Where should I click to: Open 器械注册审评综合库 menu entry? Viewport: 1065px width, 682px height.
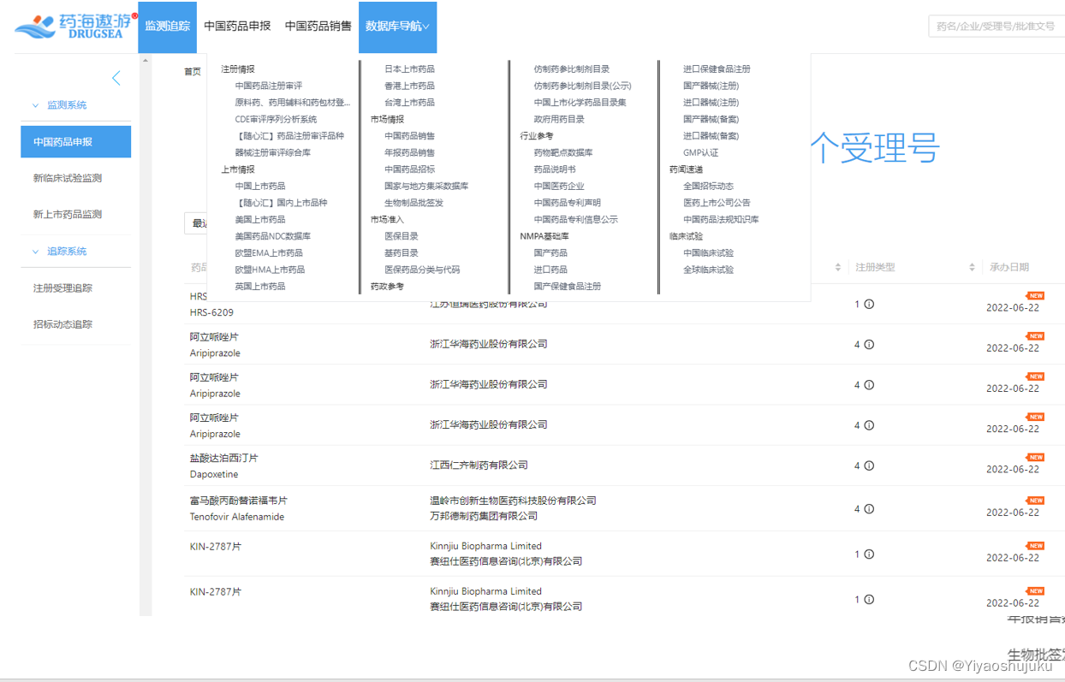(272, 152)
